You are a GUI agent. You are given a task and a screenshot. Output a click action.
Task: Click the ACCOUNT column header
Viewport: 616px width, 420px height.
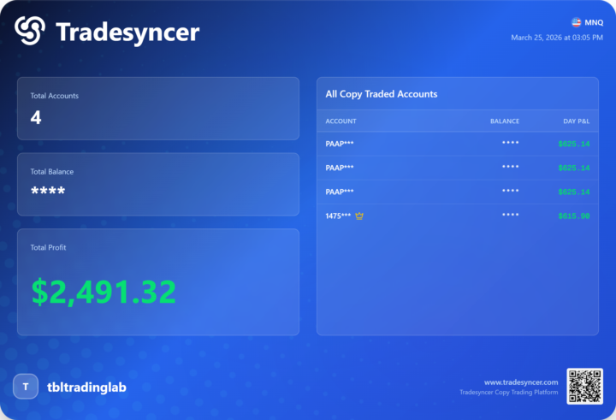point(341,121)
